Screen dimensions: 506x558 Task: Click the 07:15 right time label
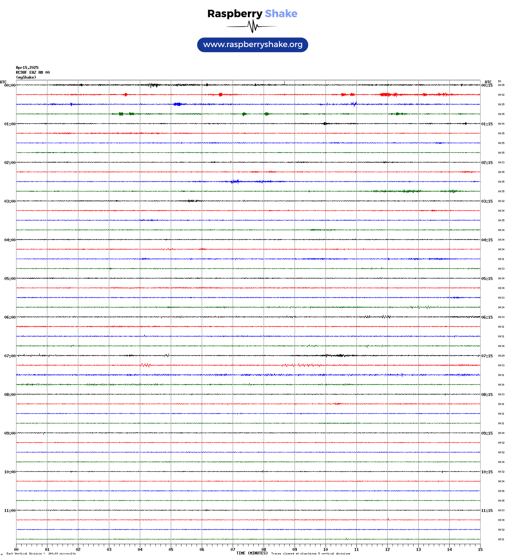(487, 356)
